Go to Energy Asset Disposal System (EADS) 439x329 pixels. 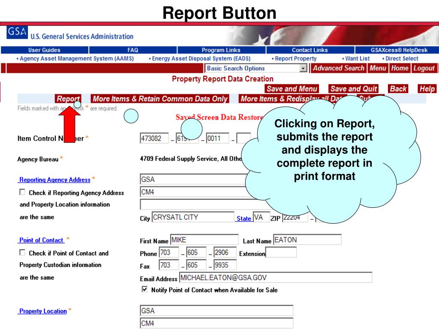click(201, 58)
